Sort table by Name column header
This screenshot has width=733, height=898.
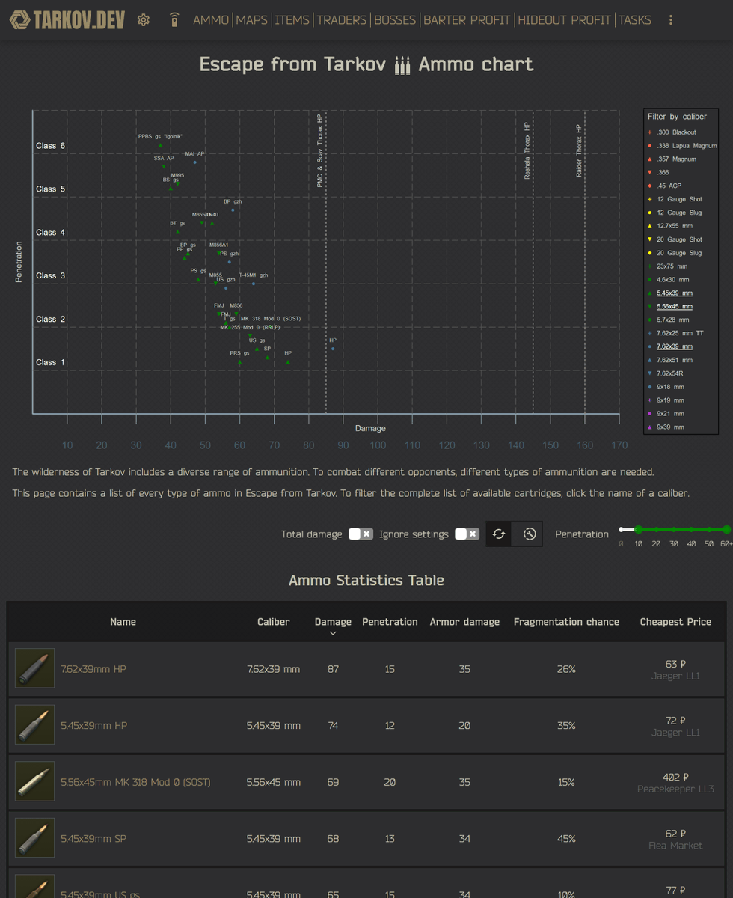pyautogui.click(x=123, y=622)
